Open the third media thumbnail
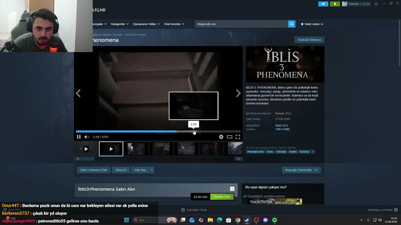This screenshot has height=225, width=401. [136, 149]
